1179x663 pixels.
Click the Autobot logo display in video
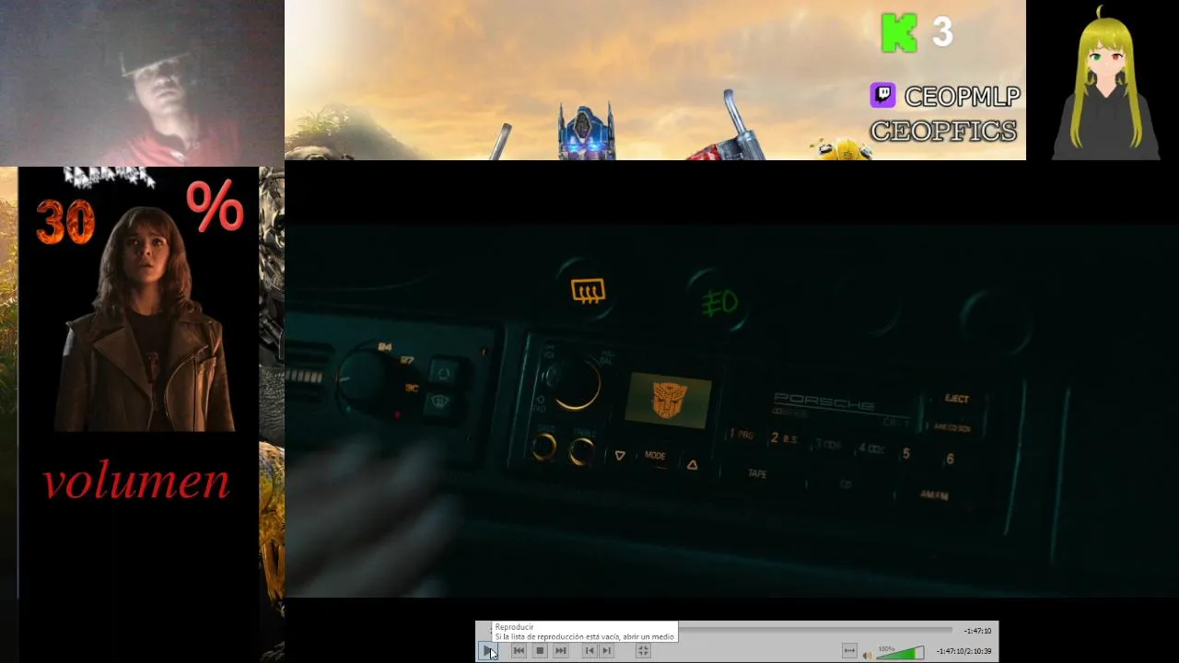pos(669,400)
